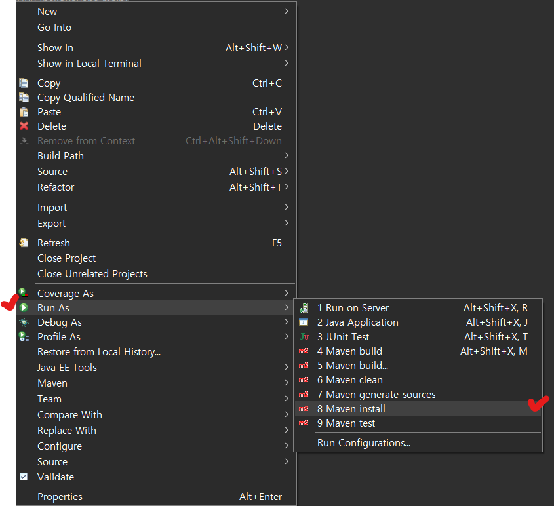Click the Copy icon in context menu
The width and height of the screenshot is (554, 506).
pyautogui.click(x=24, y=83)
